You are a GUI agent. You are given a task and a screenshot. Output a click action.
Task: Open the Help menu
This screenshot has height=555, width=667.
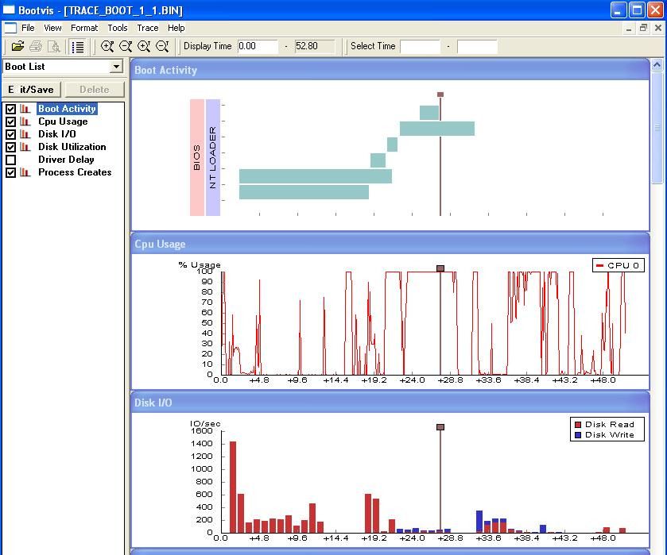(176, 28)
